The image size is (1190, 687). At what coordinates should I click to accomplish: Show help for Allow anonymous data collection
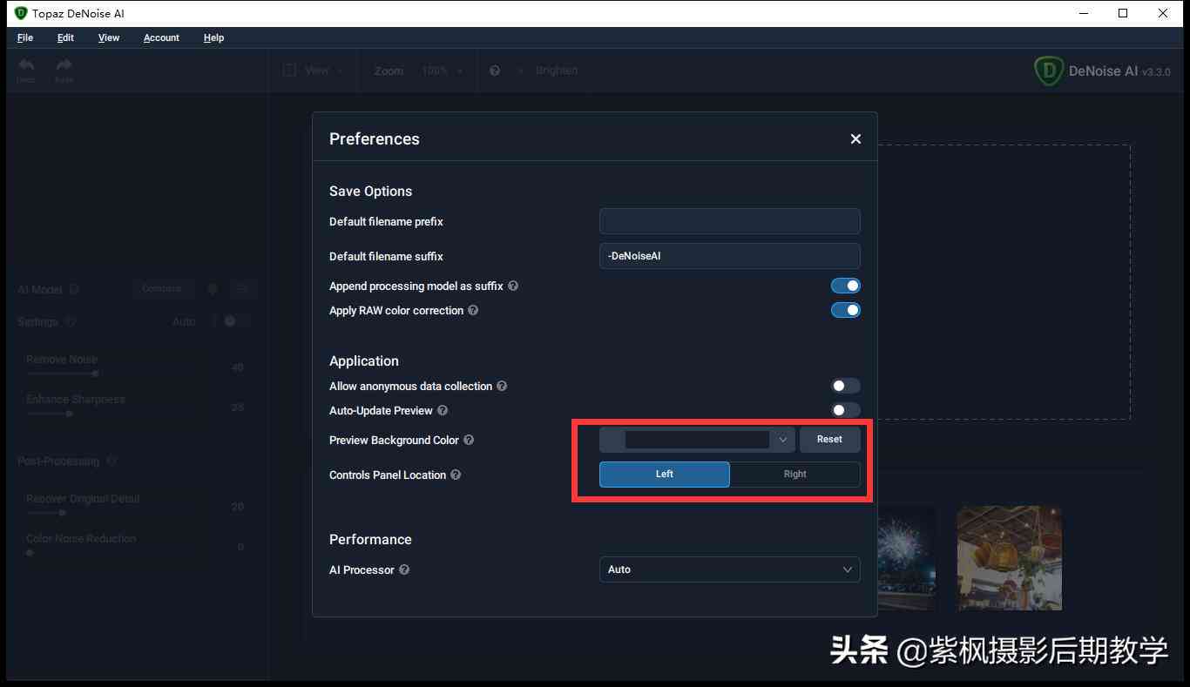[x=502, y=386]
